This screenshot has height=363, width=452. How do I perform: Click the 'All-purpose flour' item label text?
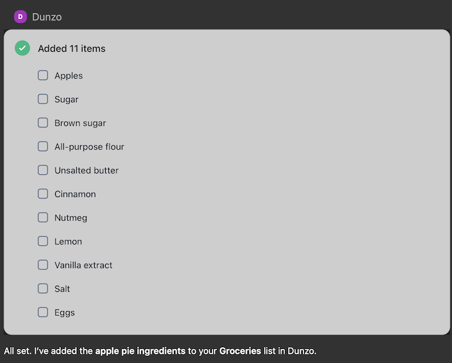tap(89, 147)
